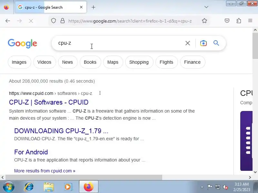Bookmark this page with the star
258x193 pixels.
pos(204,21)
